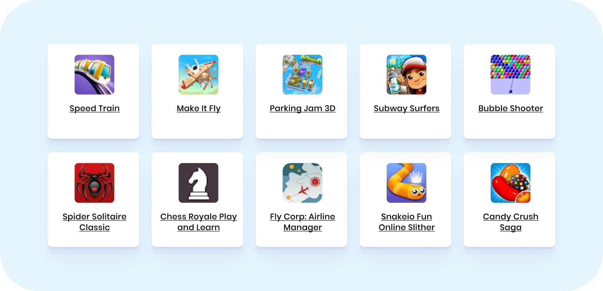Open Spider Solitaire Classic text link
The height and width of the screenshot is (291, 603).
(94, 222)
